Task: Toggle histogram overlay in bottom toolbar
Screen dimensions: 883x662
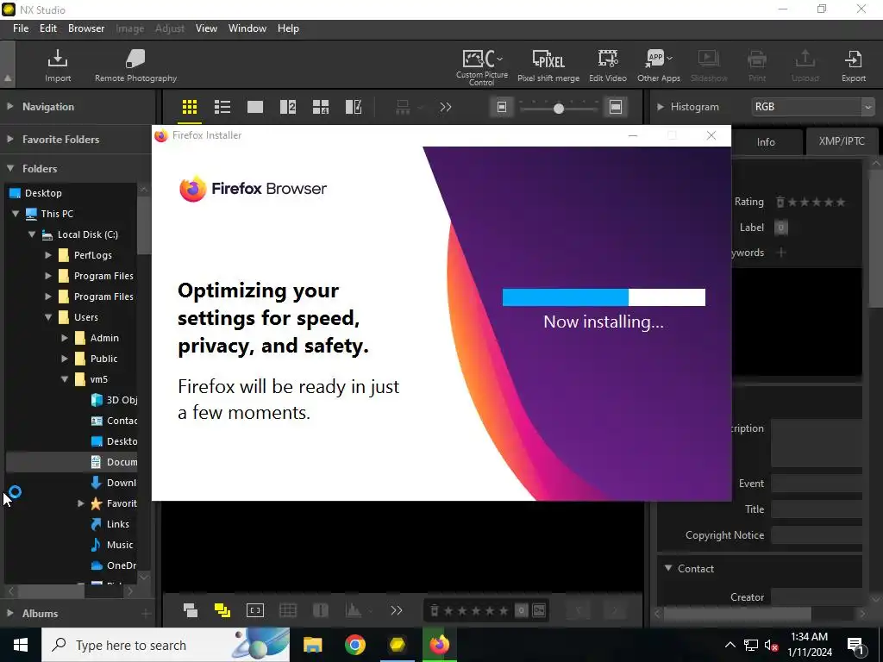Action: [353, 610]
